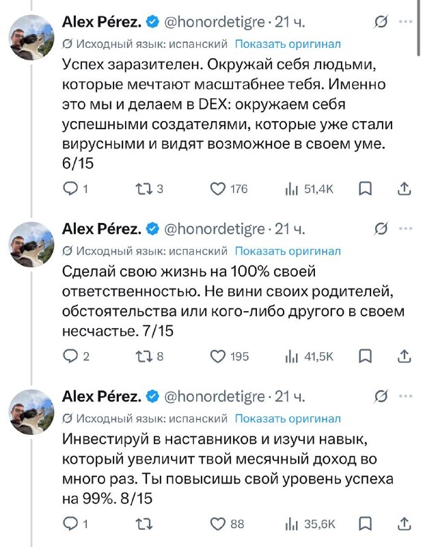This screenshot has width=423, height=547.
Task: Open more options menu on first tweet
Action: click(405, 22)
